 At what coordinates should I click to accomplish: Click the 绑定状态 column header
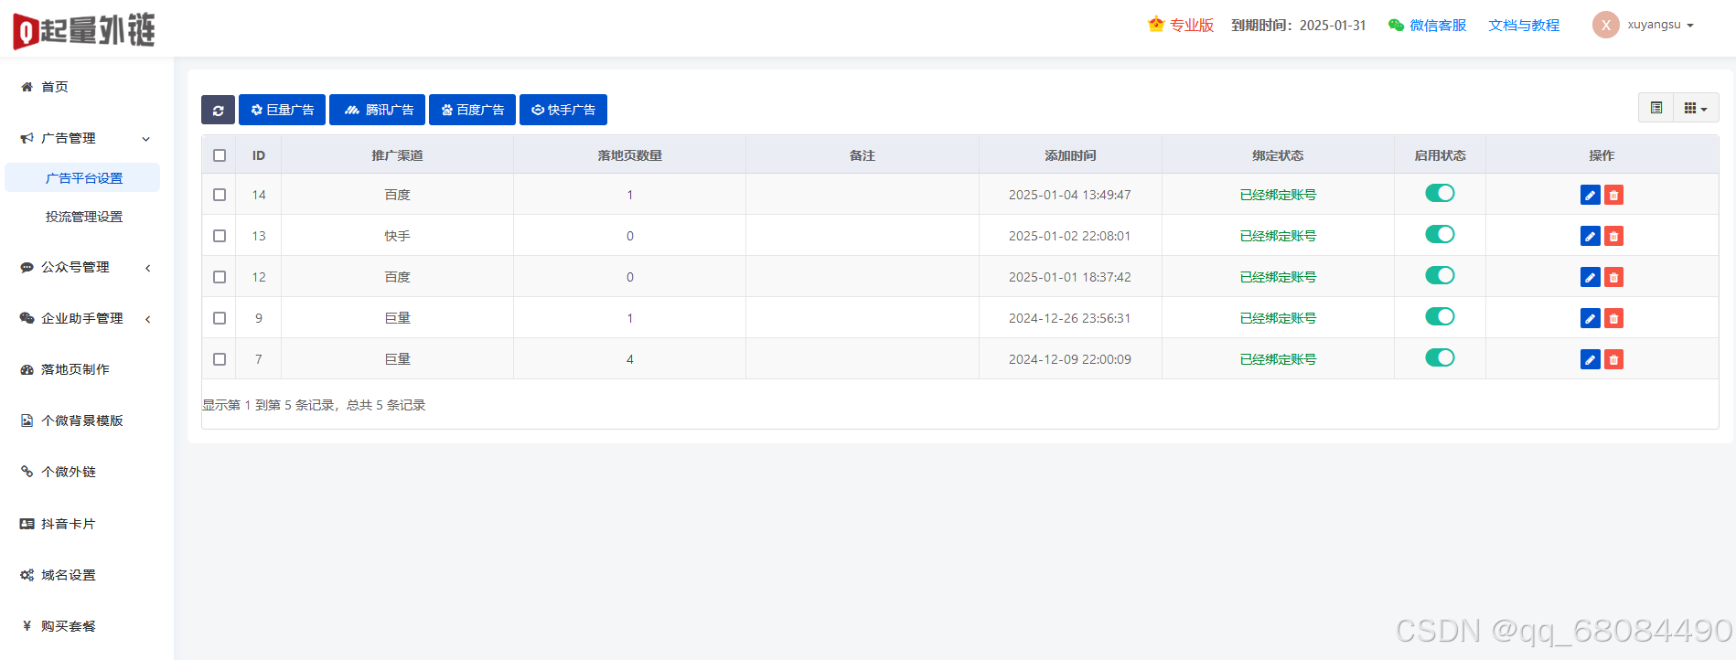pyautogui.click(x=1278, y=155)
